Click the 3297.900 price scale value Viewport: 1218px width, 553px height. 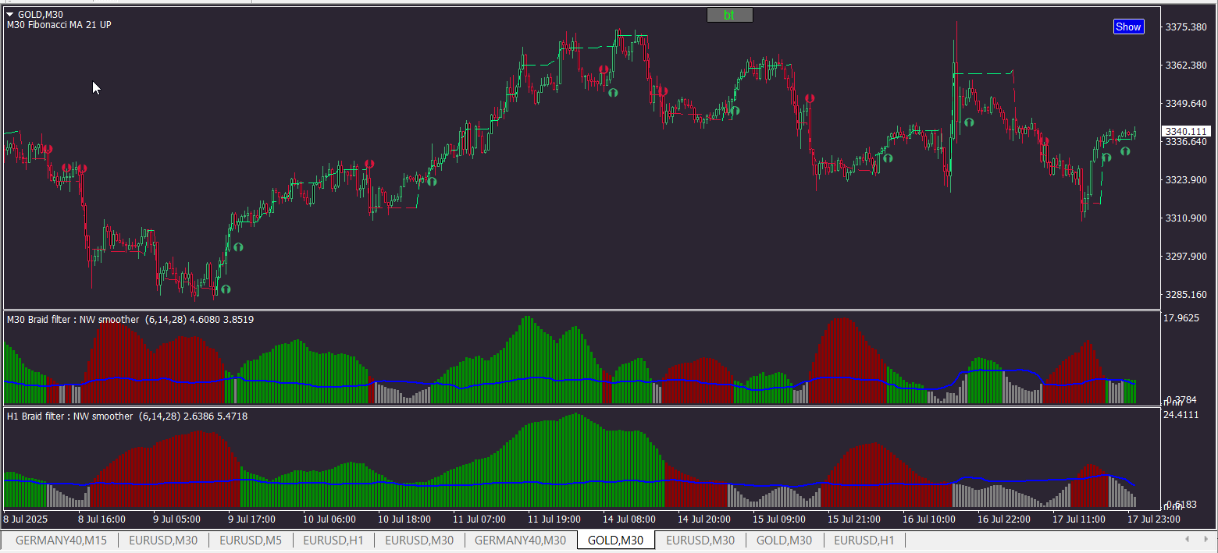(1187, 256)
